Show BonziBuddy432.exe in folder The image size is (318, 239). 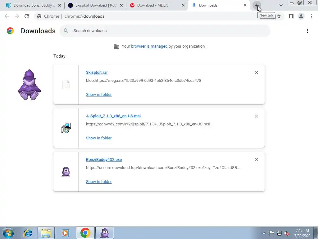pyautogui.click(x=99, y=182)
